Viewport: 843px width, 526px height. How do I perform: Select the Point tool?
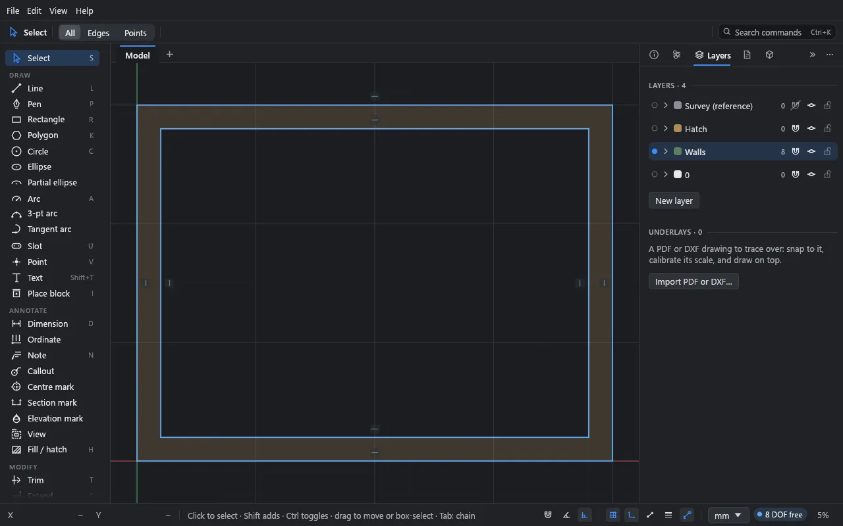(53, 262)
